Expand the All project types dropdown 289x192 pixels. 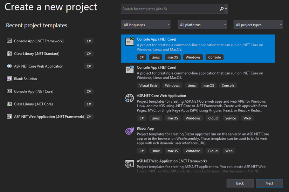coord(258,25)
